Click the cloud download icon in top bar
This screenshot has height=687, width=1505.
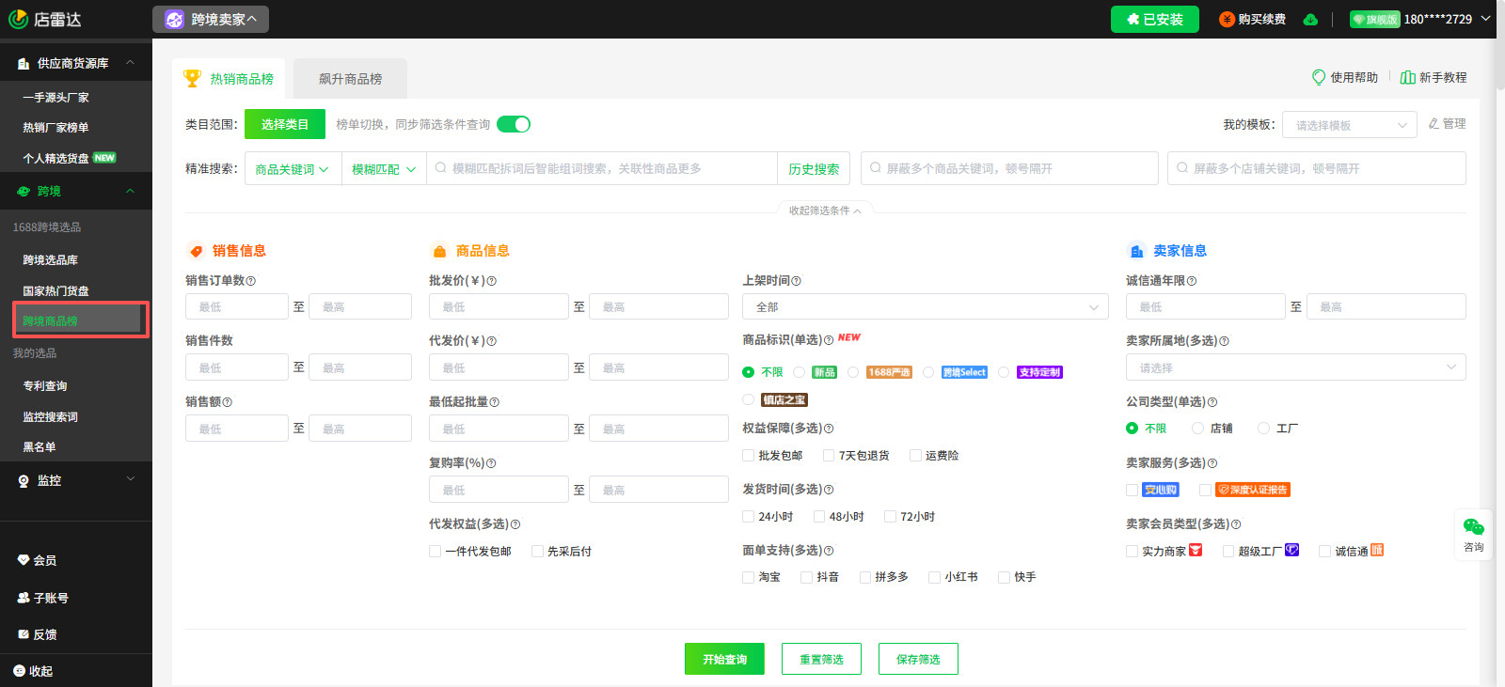pos(1310,20)
